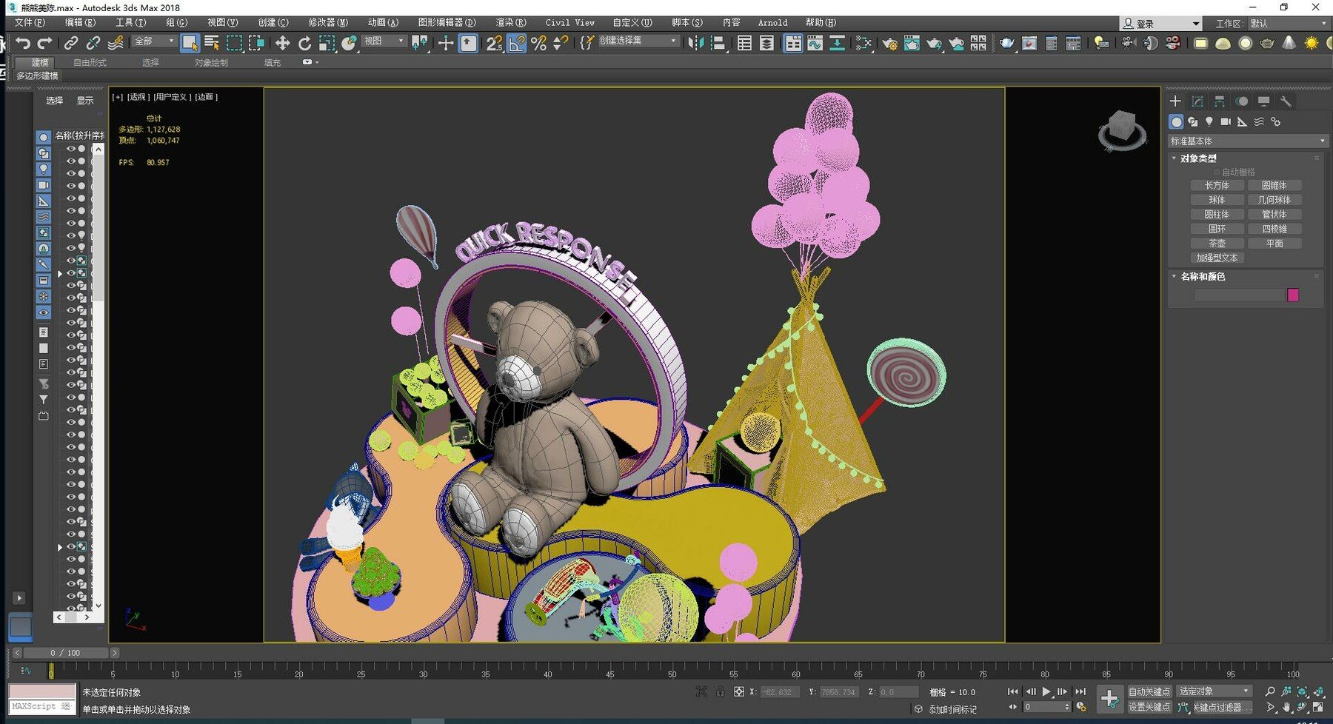
Task: Toggle the Percent Snap icon
Action: (539, 43)
